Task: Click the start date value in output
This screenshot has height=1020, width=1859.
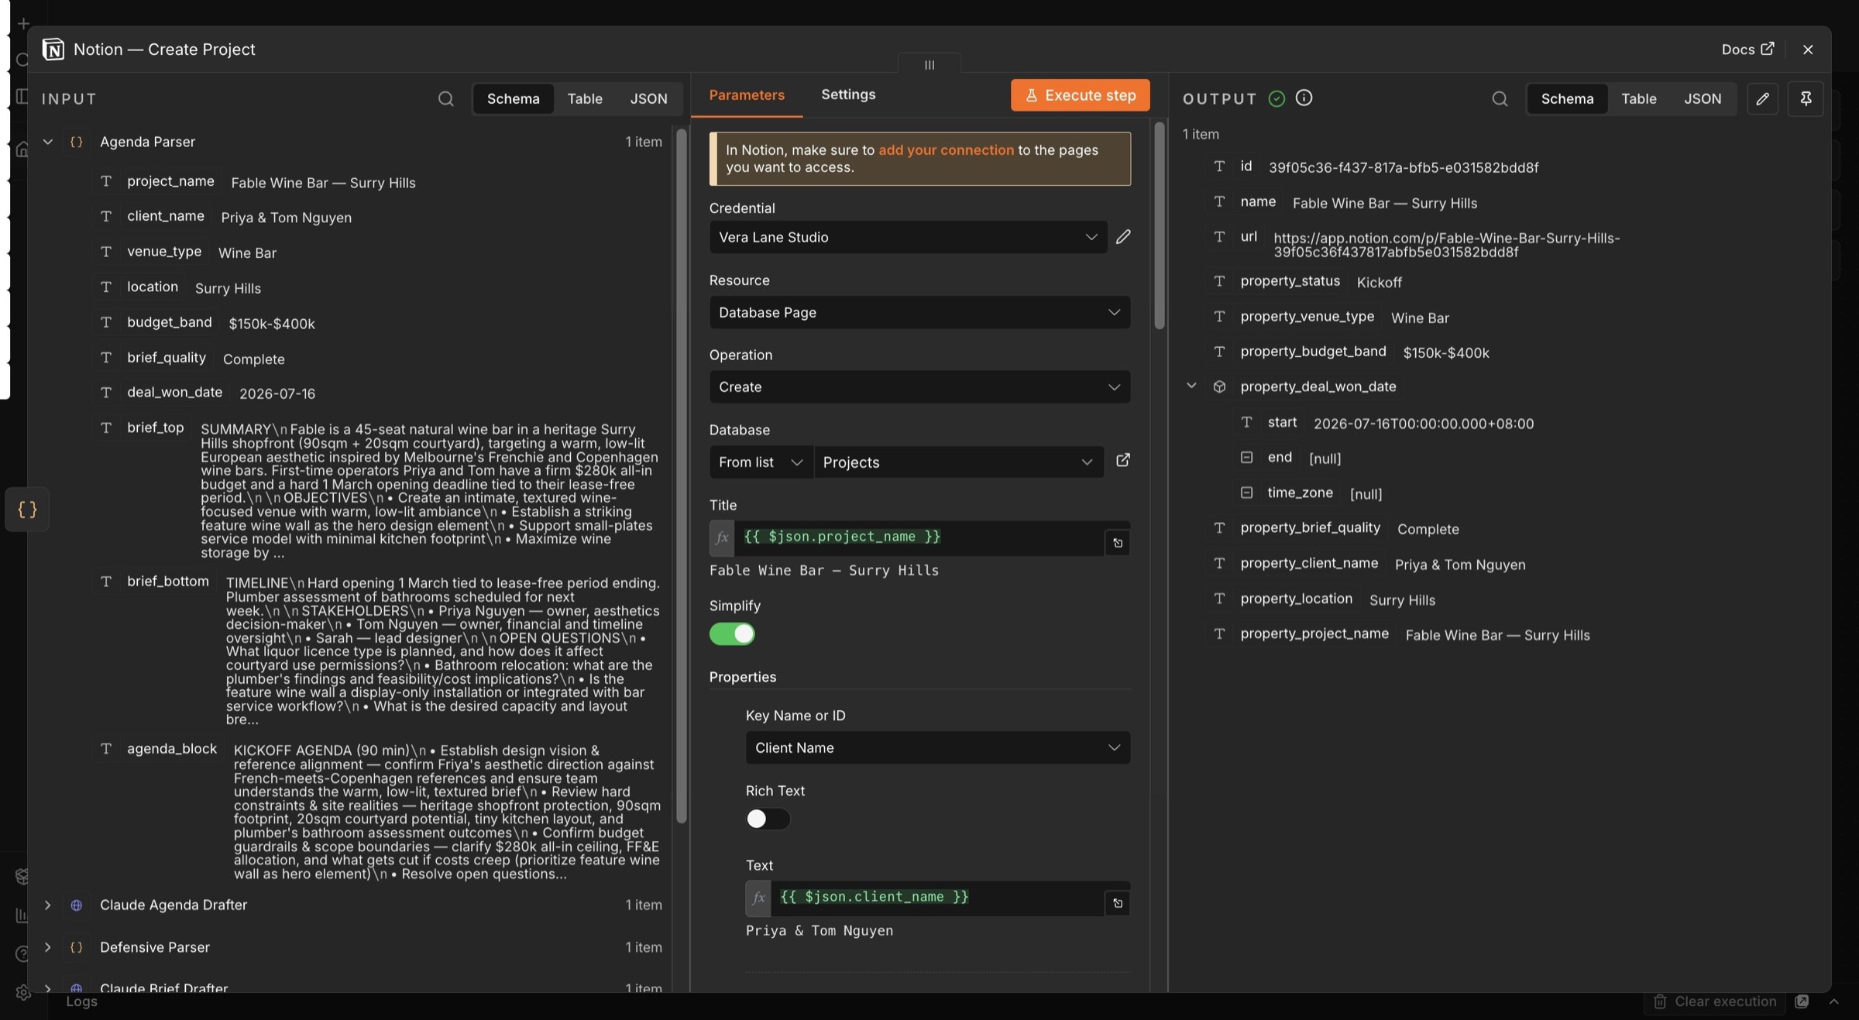Action: (x=1424, y=424)
